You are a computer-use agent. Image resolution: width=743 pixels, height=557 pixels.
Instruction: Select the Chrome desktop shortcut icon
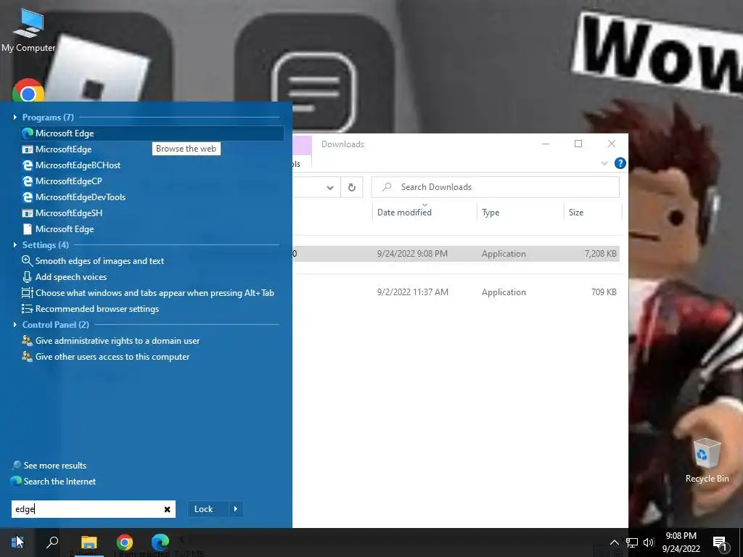point(28,91)
